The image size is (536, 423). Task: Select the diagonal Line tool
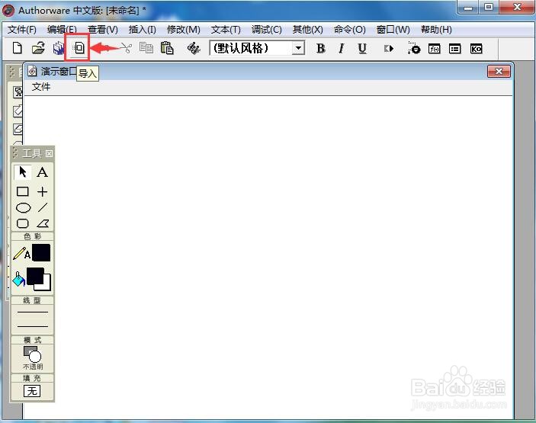tap(43, 207)
